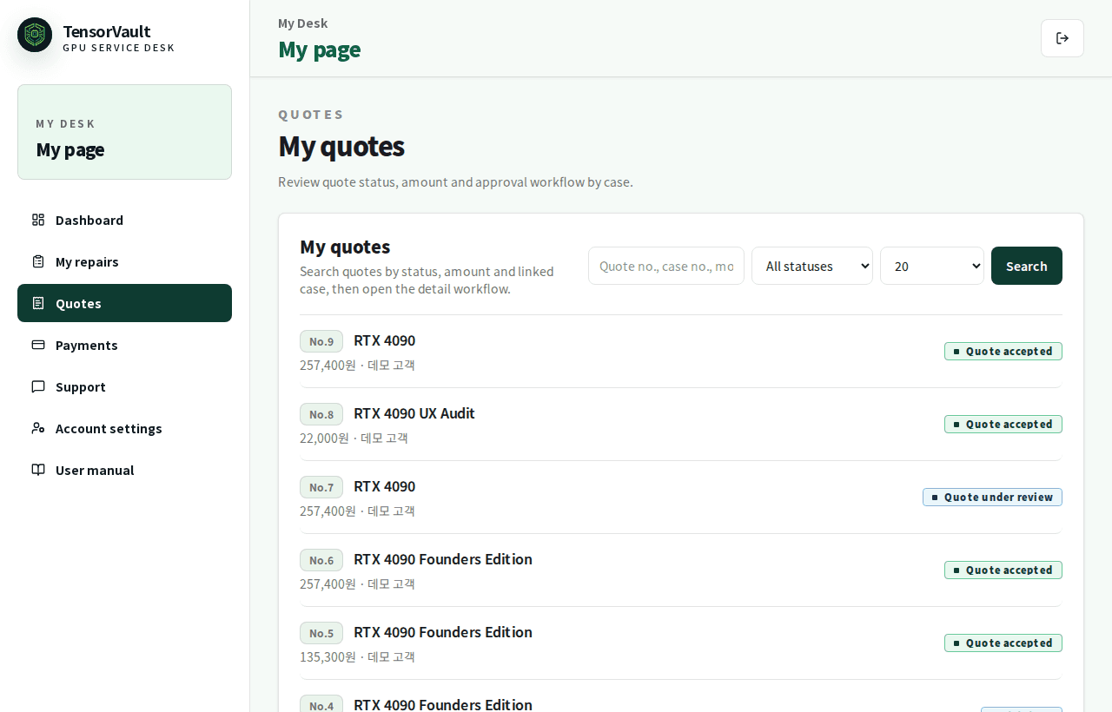Screen dimensions: 1112x712
Task: Open the Payments section
Action: click(124, 345)
